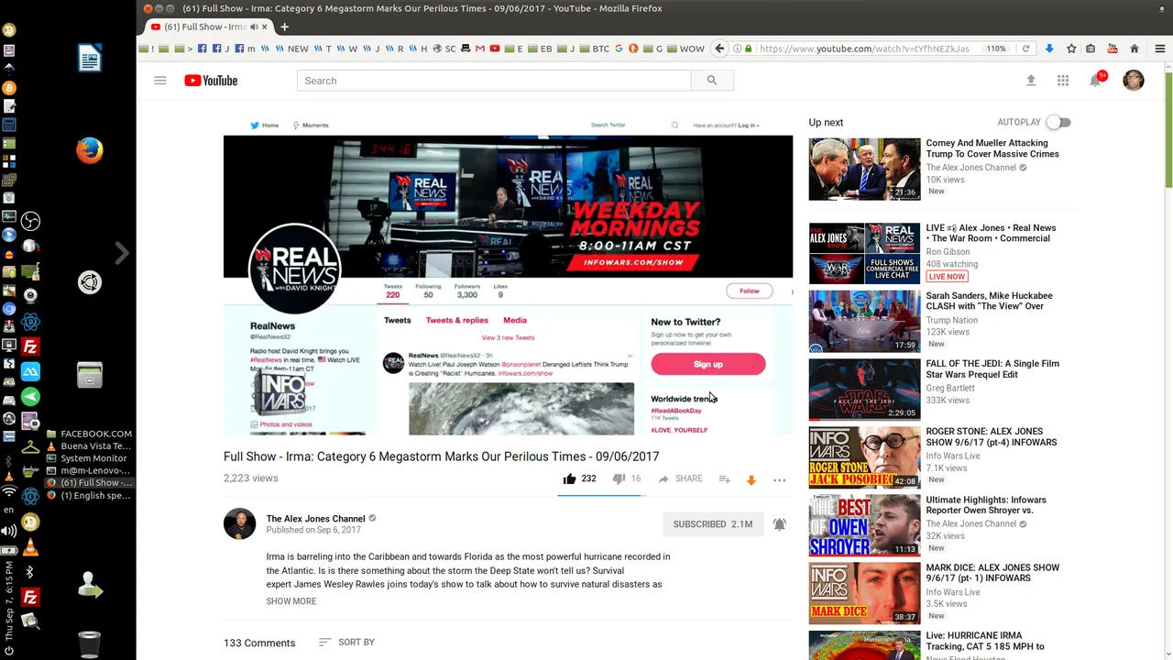Click into the YouTube search field
The height and width of the screenshot is (660, 1173).
point(494,81)
